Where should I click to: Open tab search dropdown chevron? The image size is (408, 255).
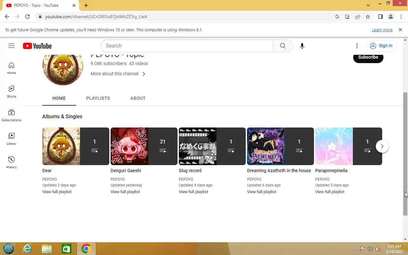pyautogui.click(x=368, y=5)
